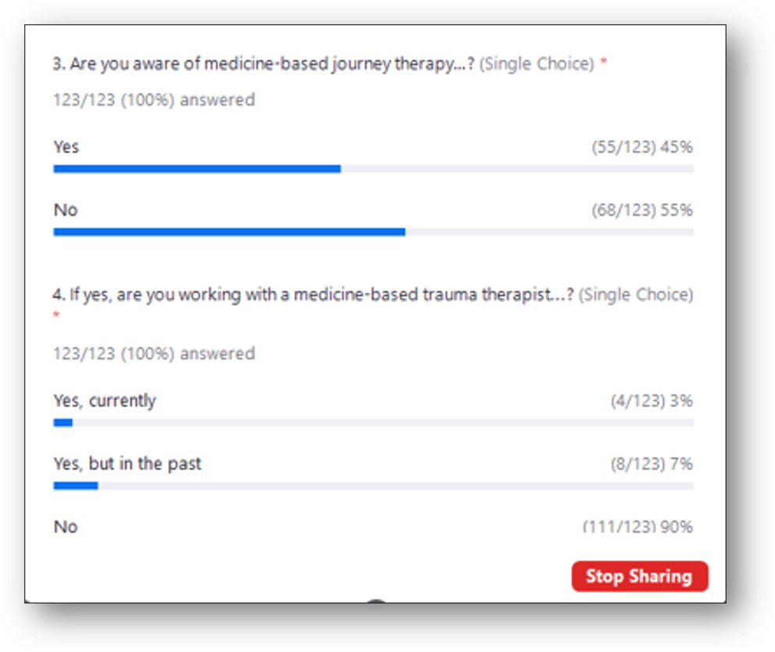Click the (Single Choice) label on question 3
Viewport: 775px width, 652px height.
point(536,64)
